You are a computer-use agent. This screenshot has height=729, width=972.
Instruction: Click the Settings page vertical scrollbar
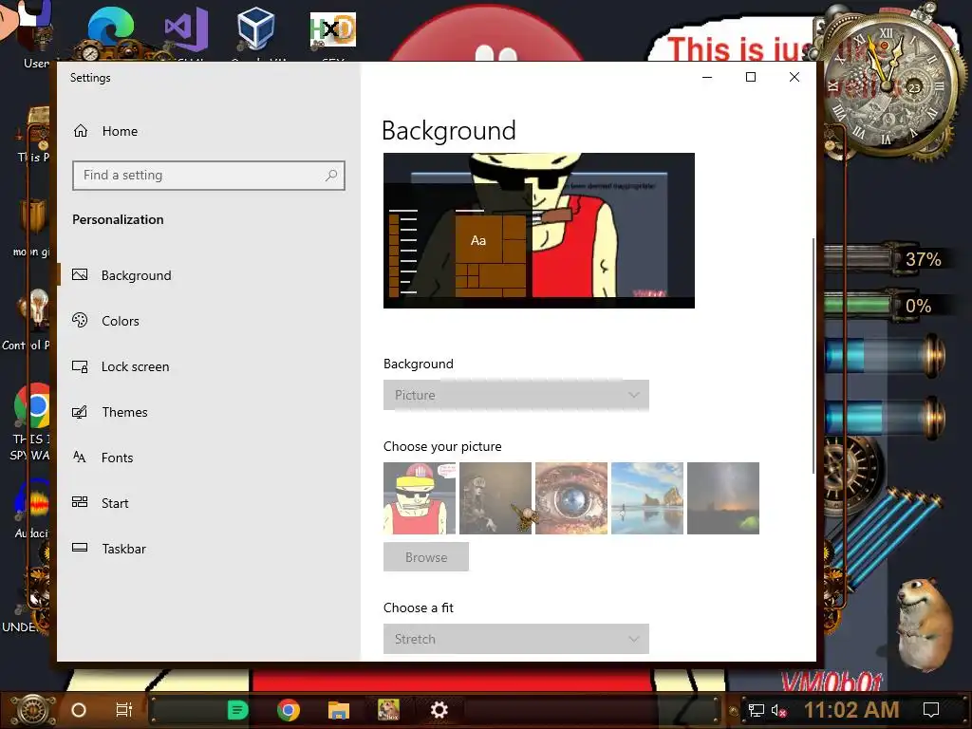click(813, 356)
